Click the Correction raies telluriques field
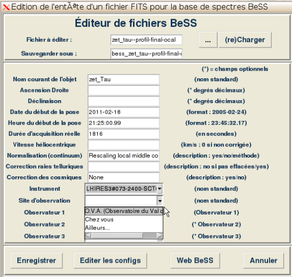Screen dimensions: 292x277 [x=124, y=167]
